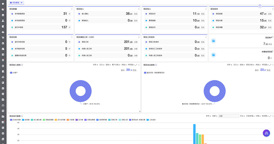Click the 进行中项目 count row

click(x=39, y=27)
